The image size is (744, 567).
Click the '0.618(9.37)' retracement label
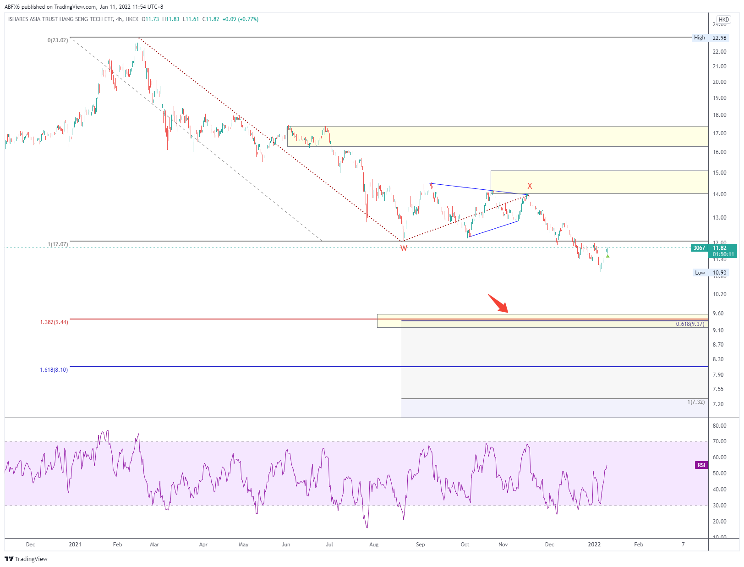690,324
